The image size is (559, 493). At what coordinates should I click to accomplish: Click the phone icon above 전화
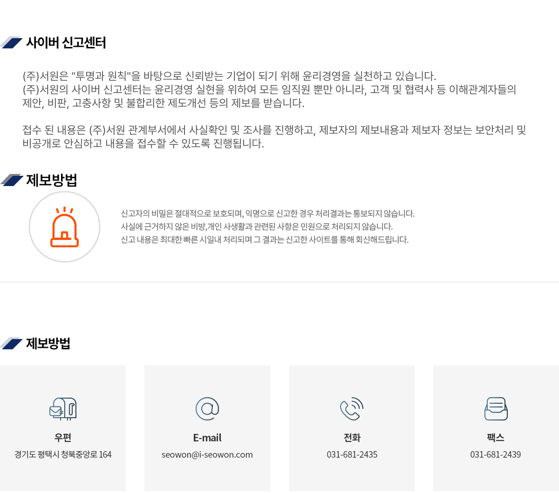352,409
